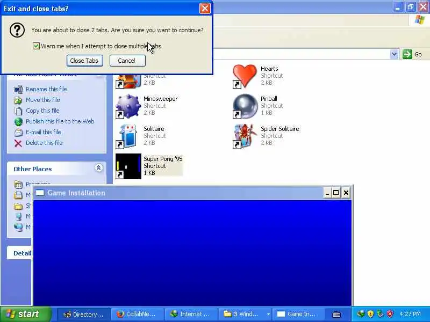Click Rename this file link
Viewport: 430px width, 322px height.
click(46, 89)
